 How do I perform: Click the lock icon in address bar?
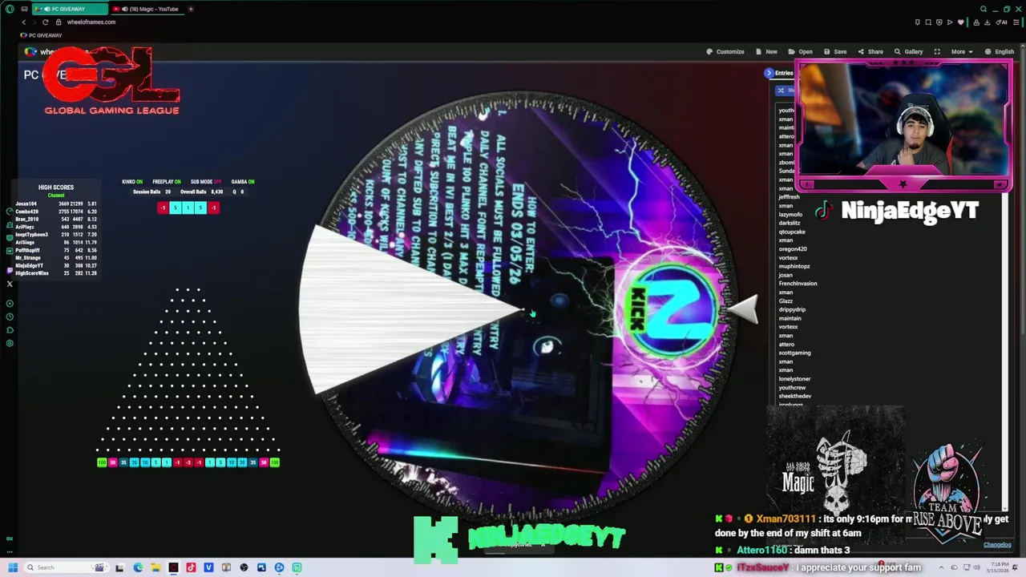coord(60,22)
